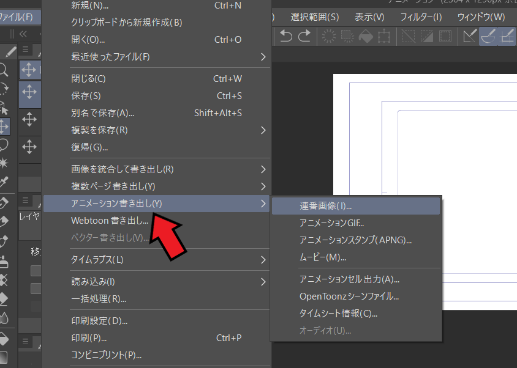Click the Undo arrow icon
This screenshot has width=517, height=368.
pos(285,36)
